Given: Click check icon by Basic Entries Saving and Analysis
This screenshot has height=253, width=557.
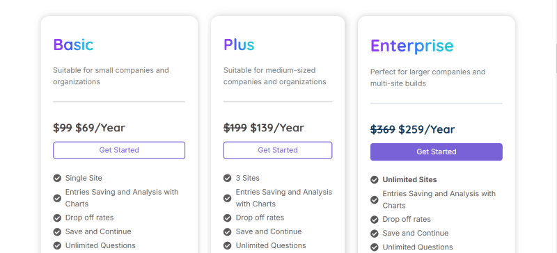Looking at the screenshot, I should [x=57, y=198].
